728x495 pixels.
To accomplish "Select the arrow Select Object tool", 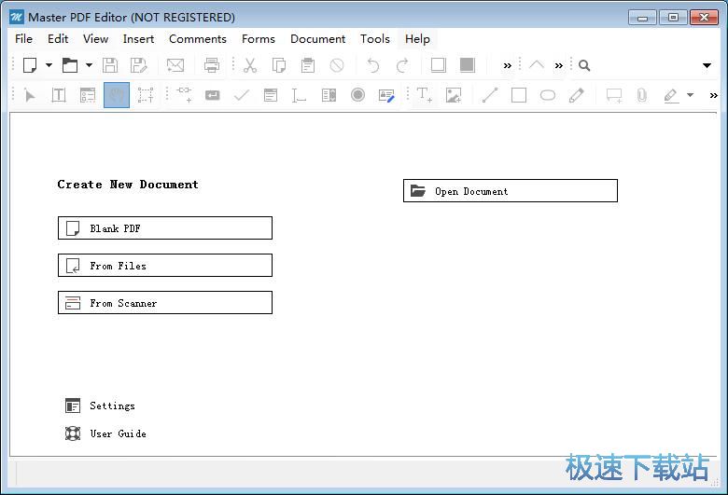I will pos(30,96).
